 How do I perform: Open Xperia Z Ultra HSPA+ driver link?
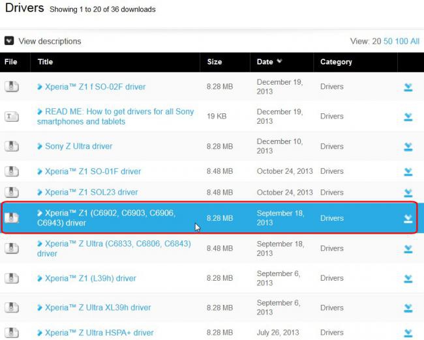click(99, 333)
